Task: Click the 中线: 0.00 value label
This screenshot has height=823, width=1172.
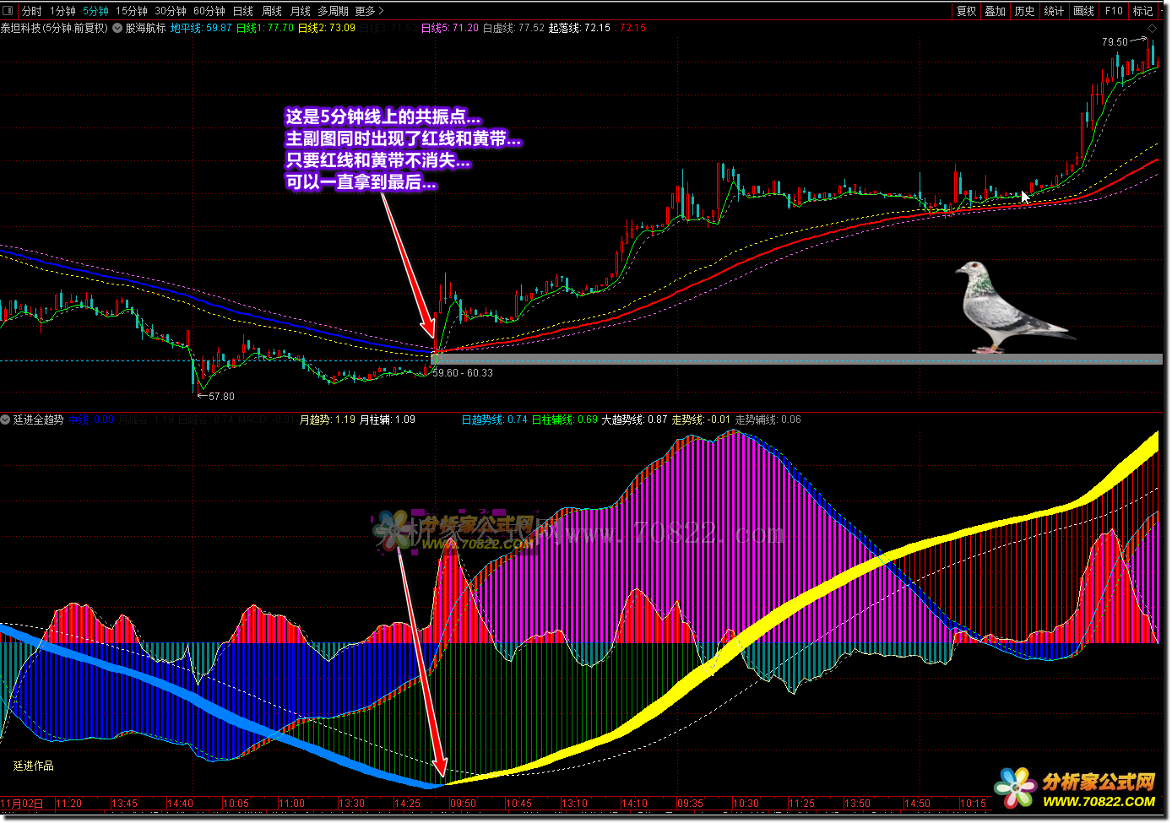Action: (x=91, y=420)
